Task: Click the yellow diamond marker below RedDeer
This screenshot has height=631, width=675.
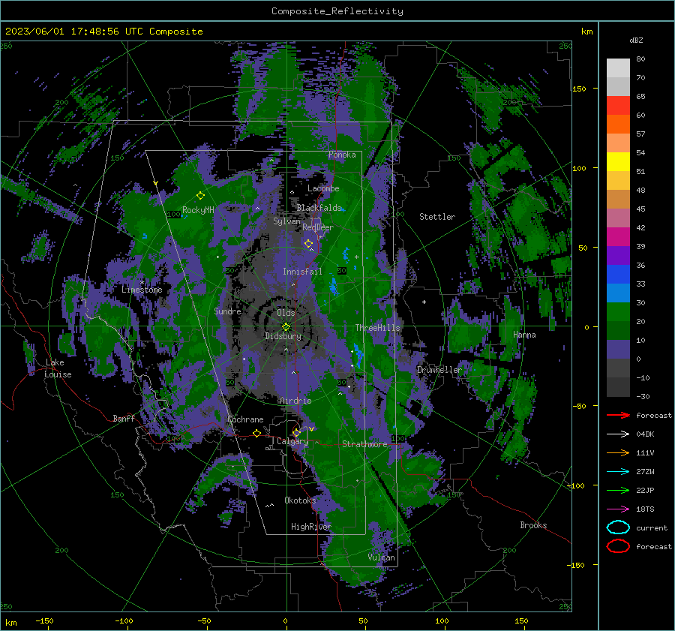Action: (x=309, y=244)
